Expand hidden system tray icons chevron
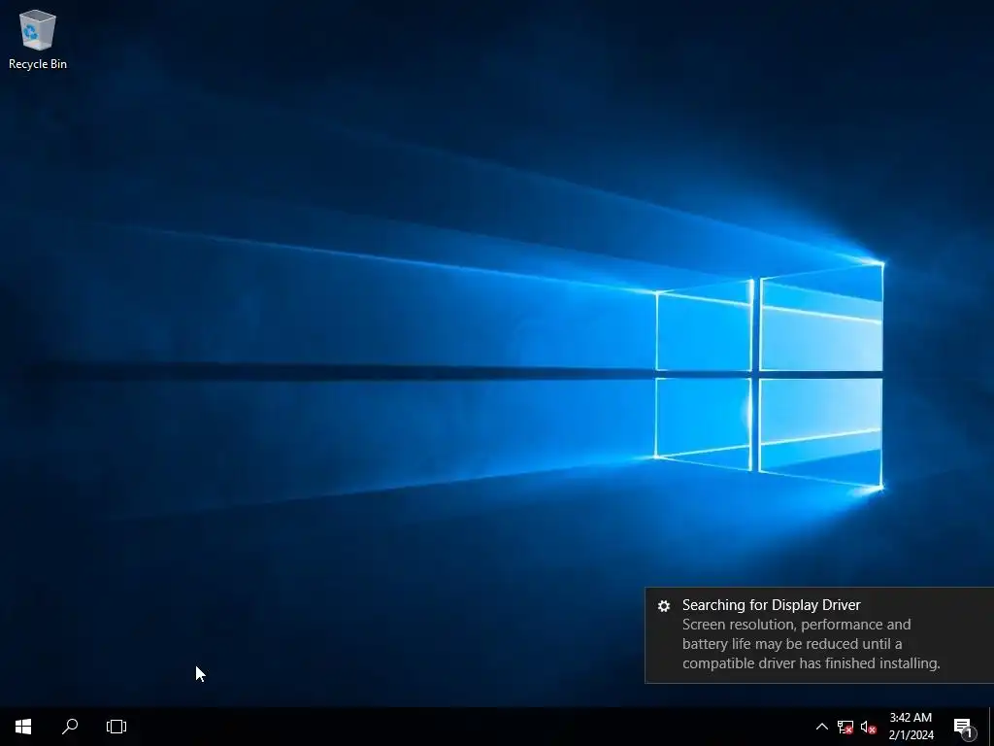Screen dimensions: 994x746 point(821,727)
